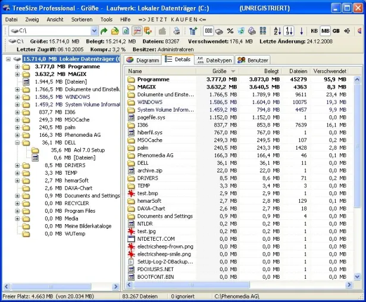The width and height of the screenshot is (366, 302).
Task: Click the printer icon in toolbar
Action: [177, 31]
